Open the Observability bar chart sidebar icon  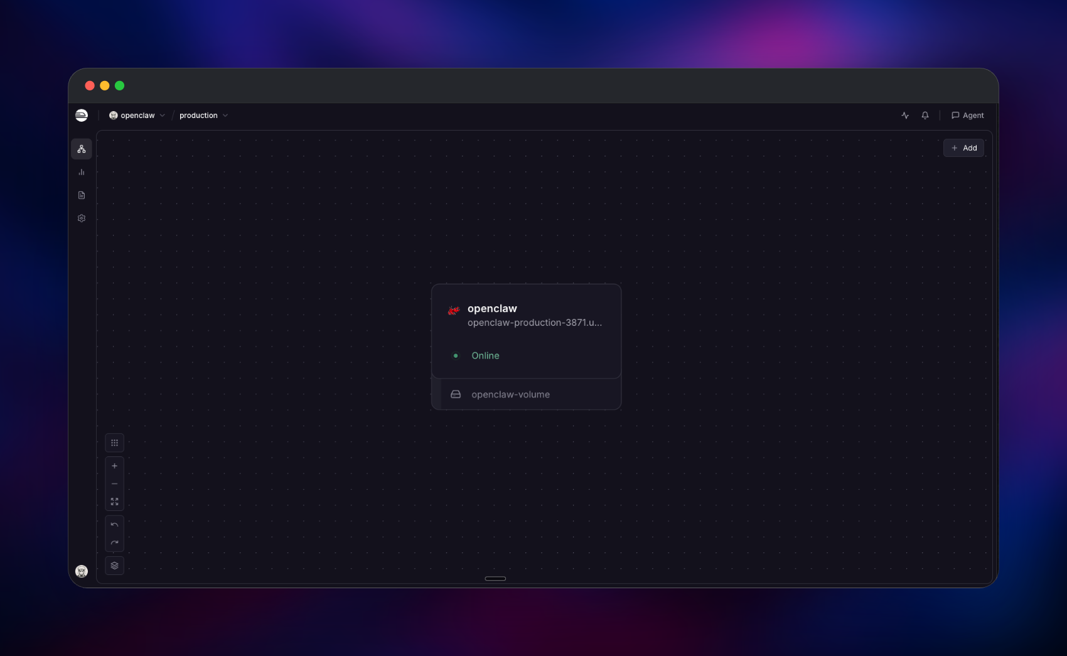[82, 172]
